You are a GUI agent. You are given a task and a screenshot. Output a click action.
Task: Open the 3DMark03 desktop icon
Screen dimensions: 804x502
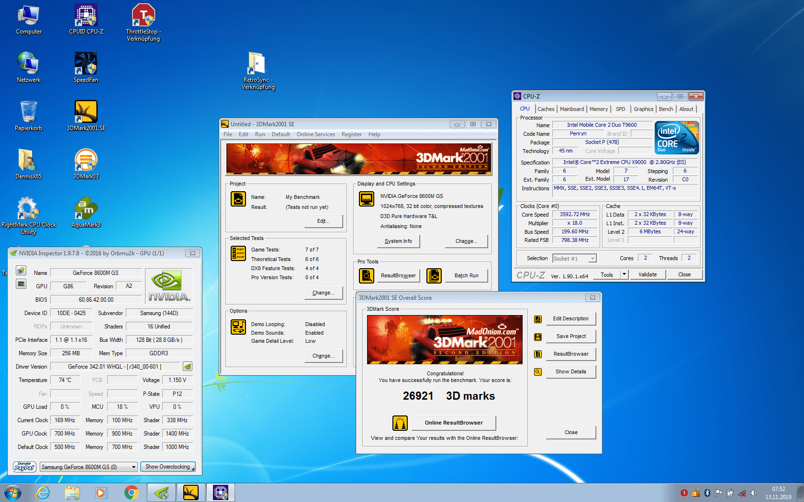(86, 164)
